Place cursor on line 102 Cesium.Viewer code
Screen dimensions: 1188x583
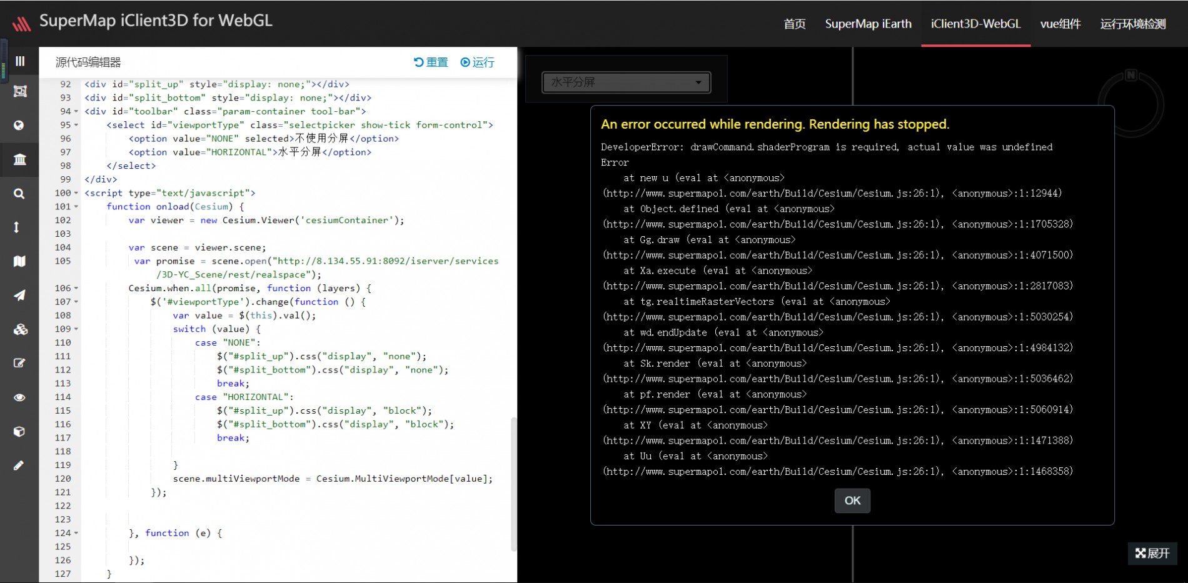tap(266, 220)
